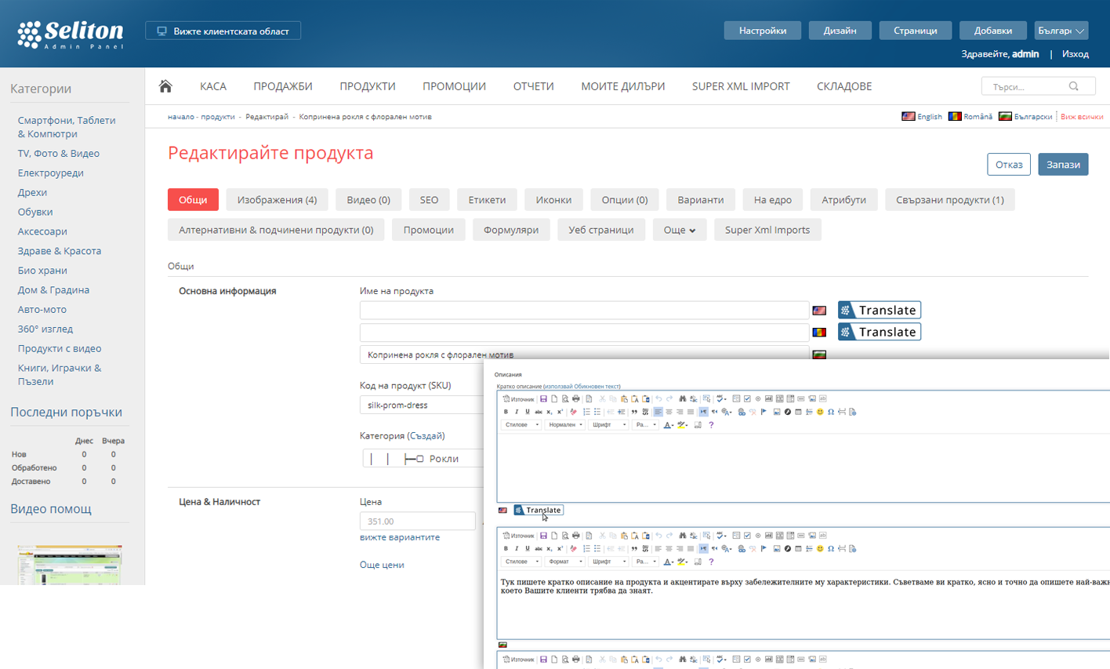Open the ПРОМОЦИИ main menu item
Screen dimensions: 1110x669
pyautogui.click(x=454, y=86)
